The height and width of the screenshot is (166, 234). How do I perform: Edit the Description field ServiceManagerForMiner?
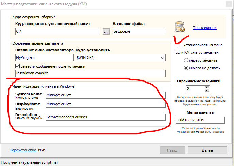tap(106, 117)
